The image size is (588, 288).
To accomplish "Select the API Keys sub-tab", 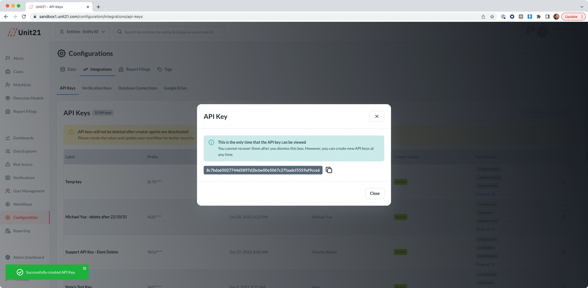I will tap(68, 88).
